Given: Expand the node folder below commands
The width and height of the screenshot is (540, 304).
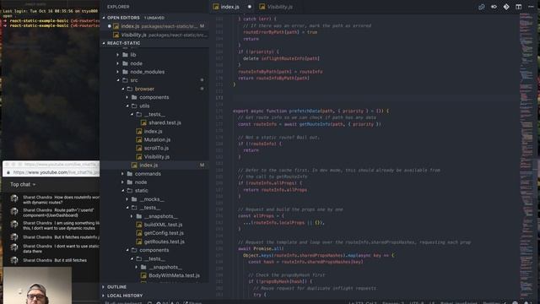Looking at the screenshot, I should 155,182.
